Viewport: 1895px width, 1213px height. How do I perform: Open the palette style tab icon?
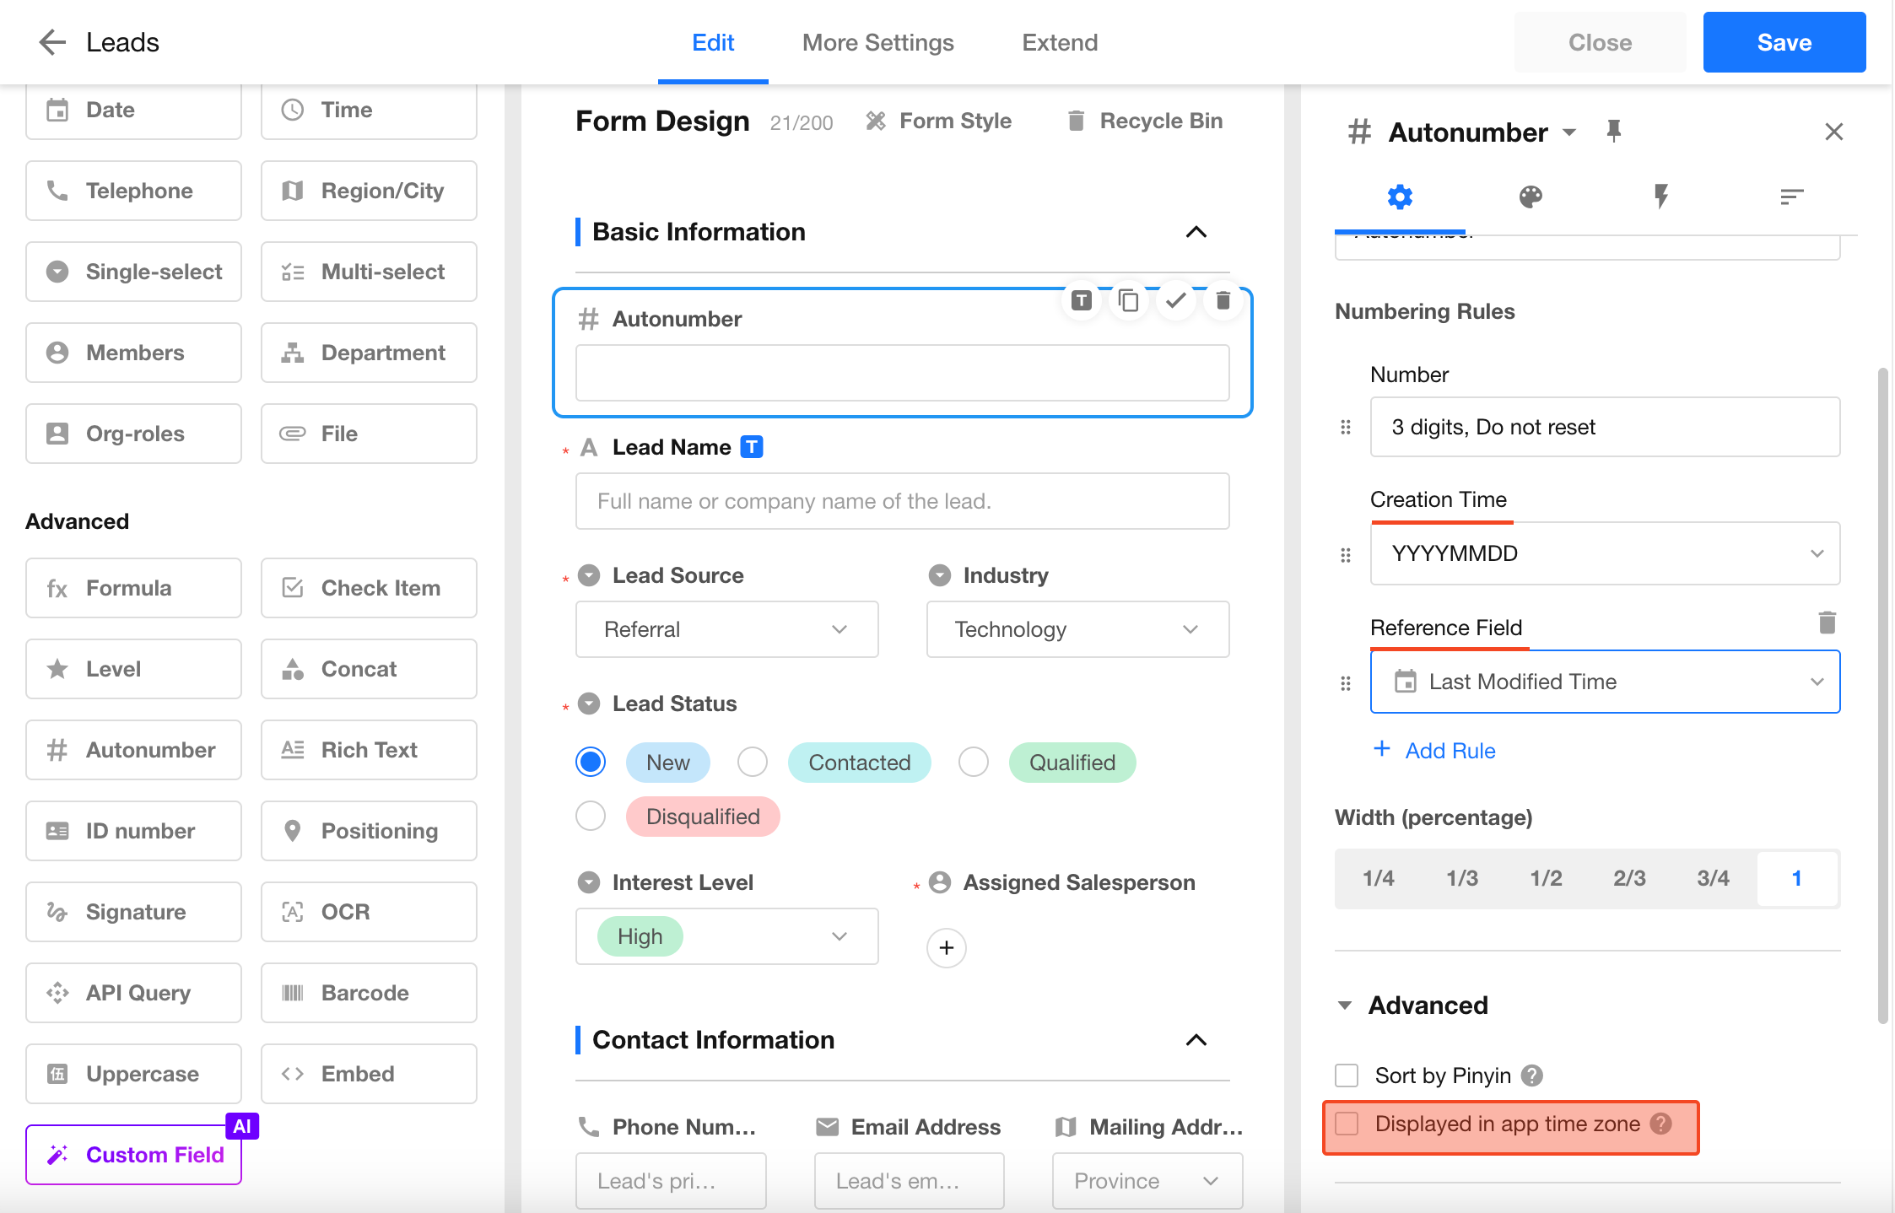(1531, 197)
